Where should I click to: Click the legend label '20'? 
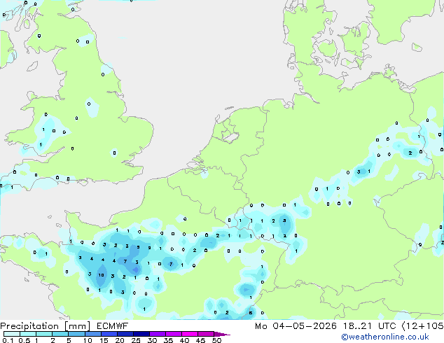click(x=120, y=340)
